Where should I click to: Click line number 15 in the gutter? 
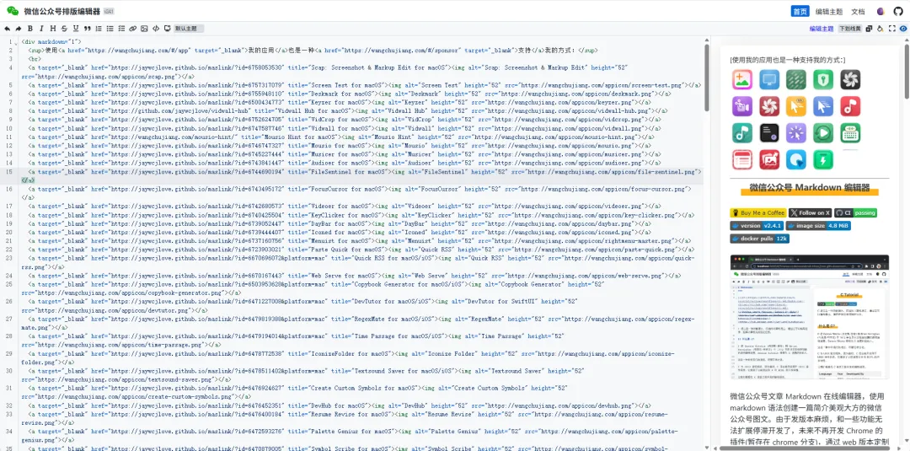8,172
